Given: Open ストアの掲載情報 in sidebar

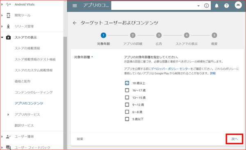Looking at the screenshot, I should 27,48.
